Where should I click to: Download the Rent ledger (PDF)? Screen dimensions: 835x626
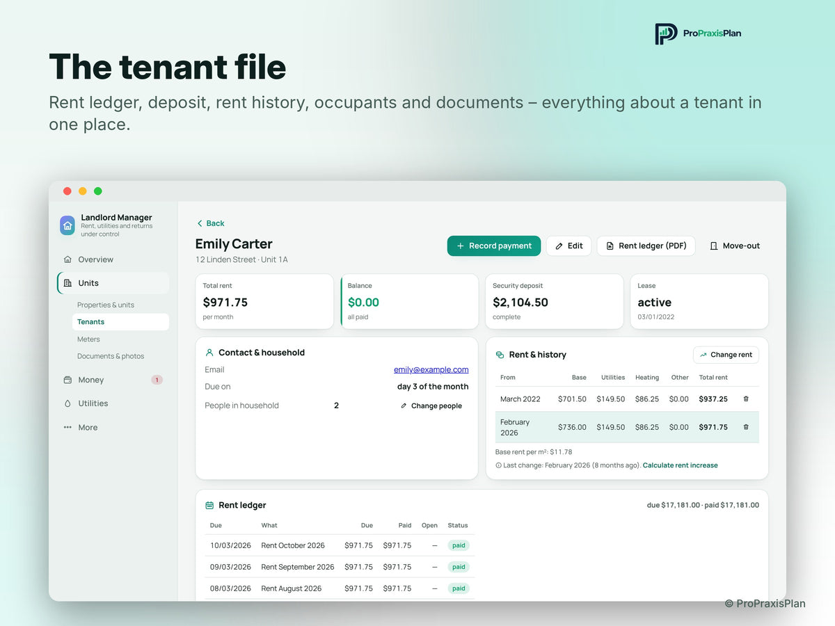tap(646, 246)
